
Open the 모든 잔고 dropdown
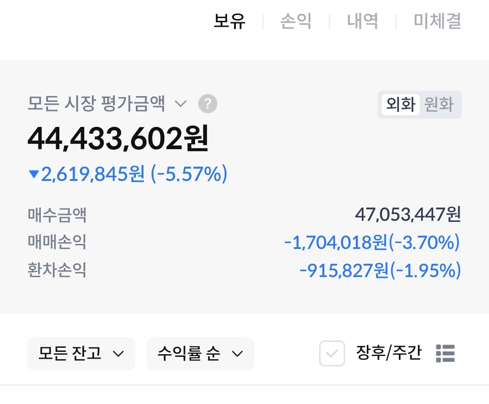81,353
